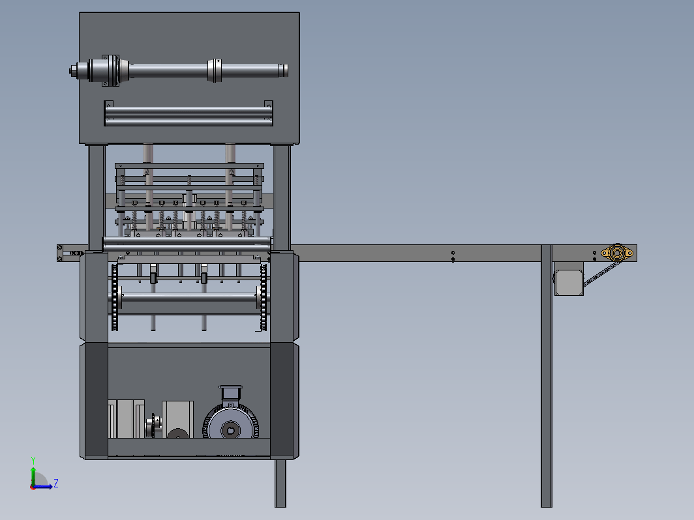The width and height of the screenshot is (694, 520).
Task: Select the long top shaft with coupling
Action: click(x=179, y=70)
